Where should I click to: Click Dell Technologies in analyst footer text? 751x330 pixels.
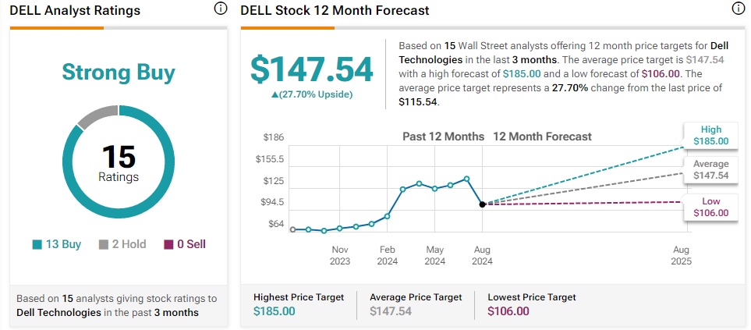[x=58, y=312]
